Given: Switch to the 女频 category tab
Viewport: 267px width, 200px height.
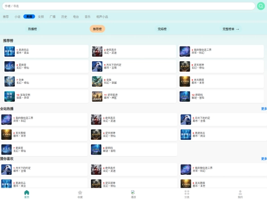Looking at the screenshot, I should coord(41,17).
